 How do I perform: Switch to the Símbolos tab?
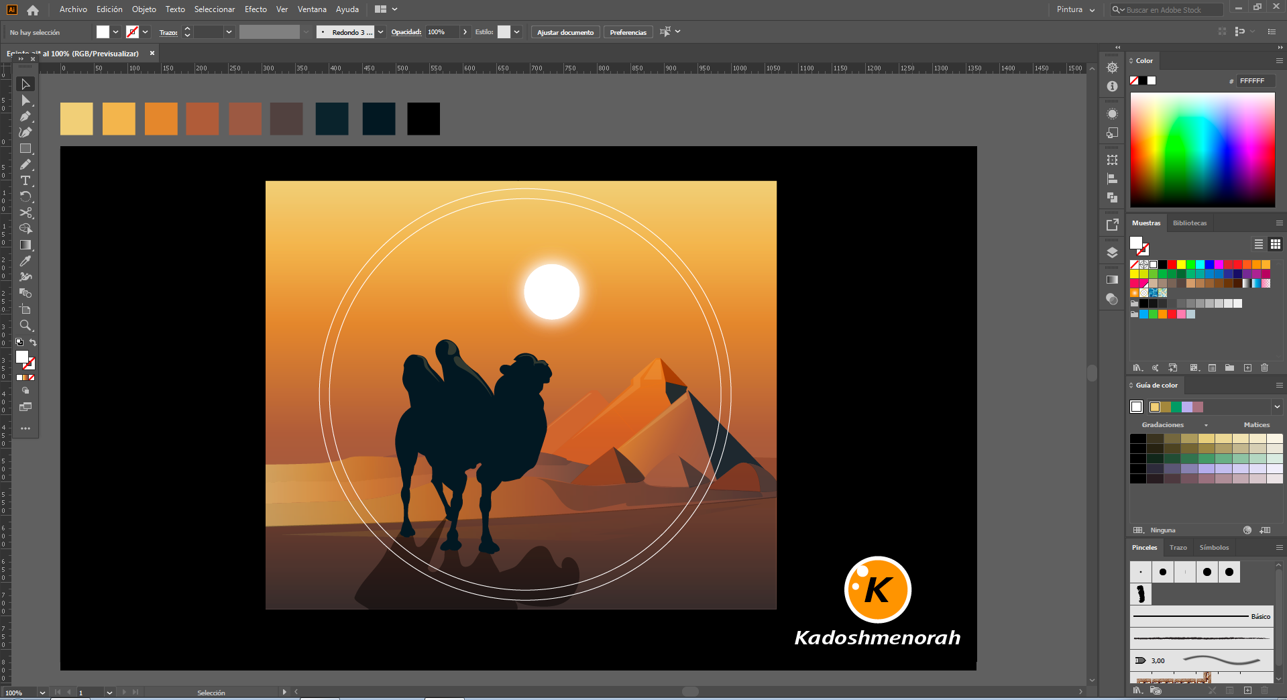[1214, 548]
